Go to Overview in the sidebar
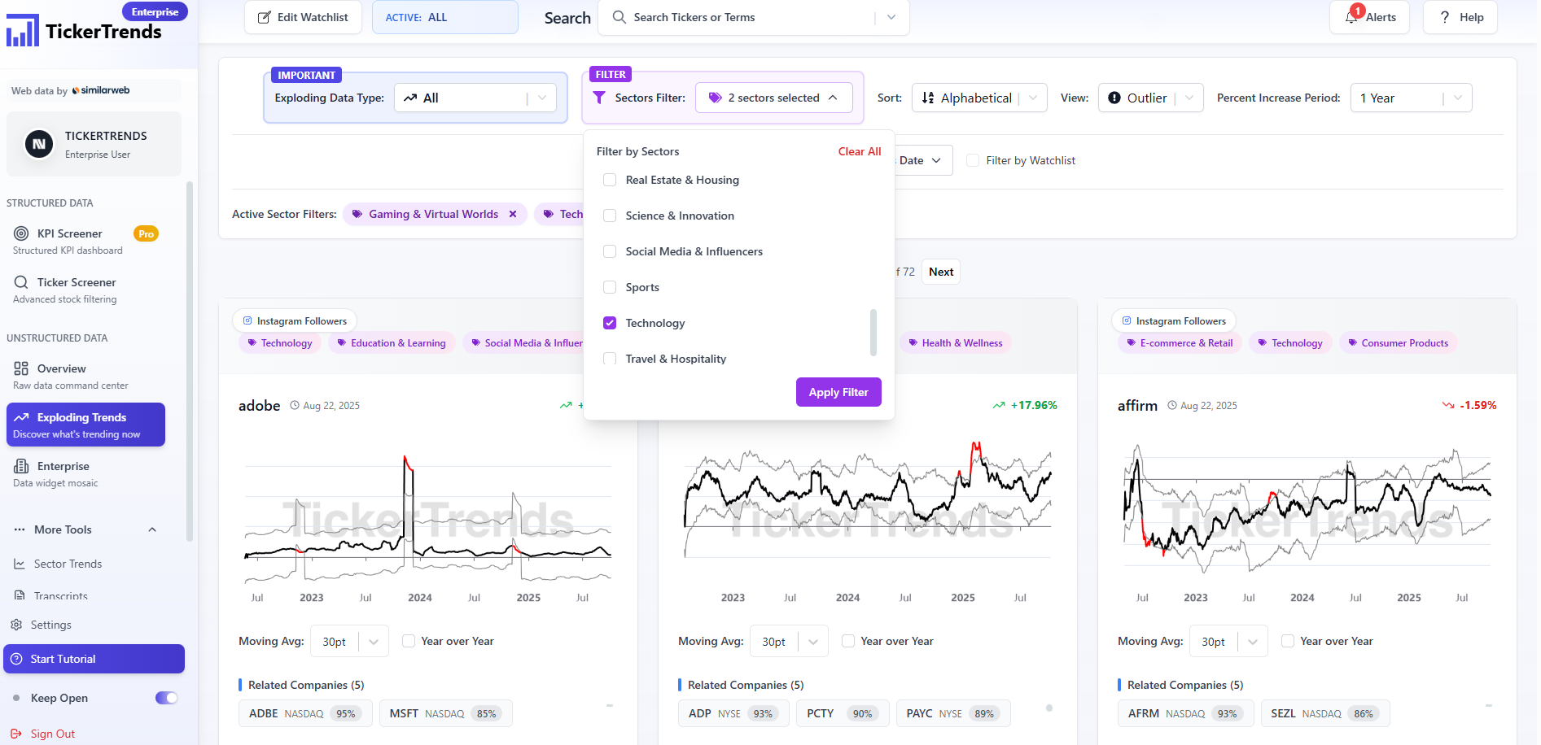The image size is (1541, 745). [x=61, y=368]
